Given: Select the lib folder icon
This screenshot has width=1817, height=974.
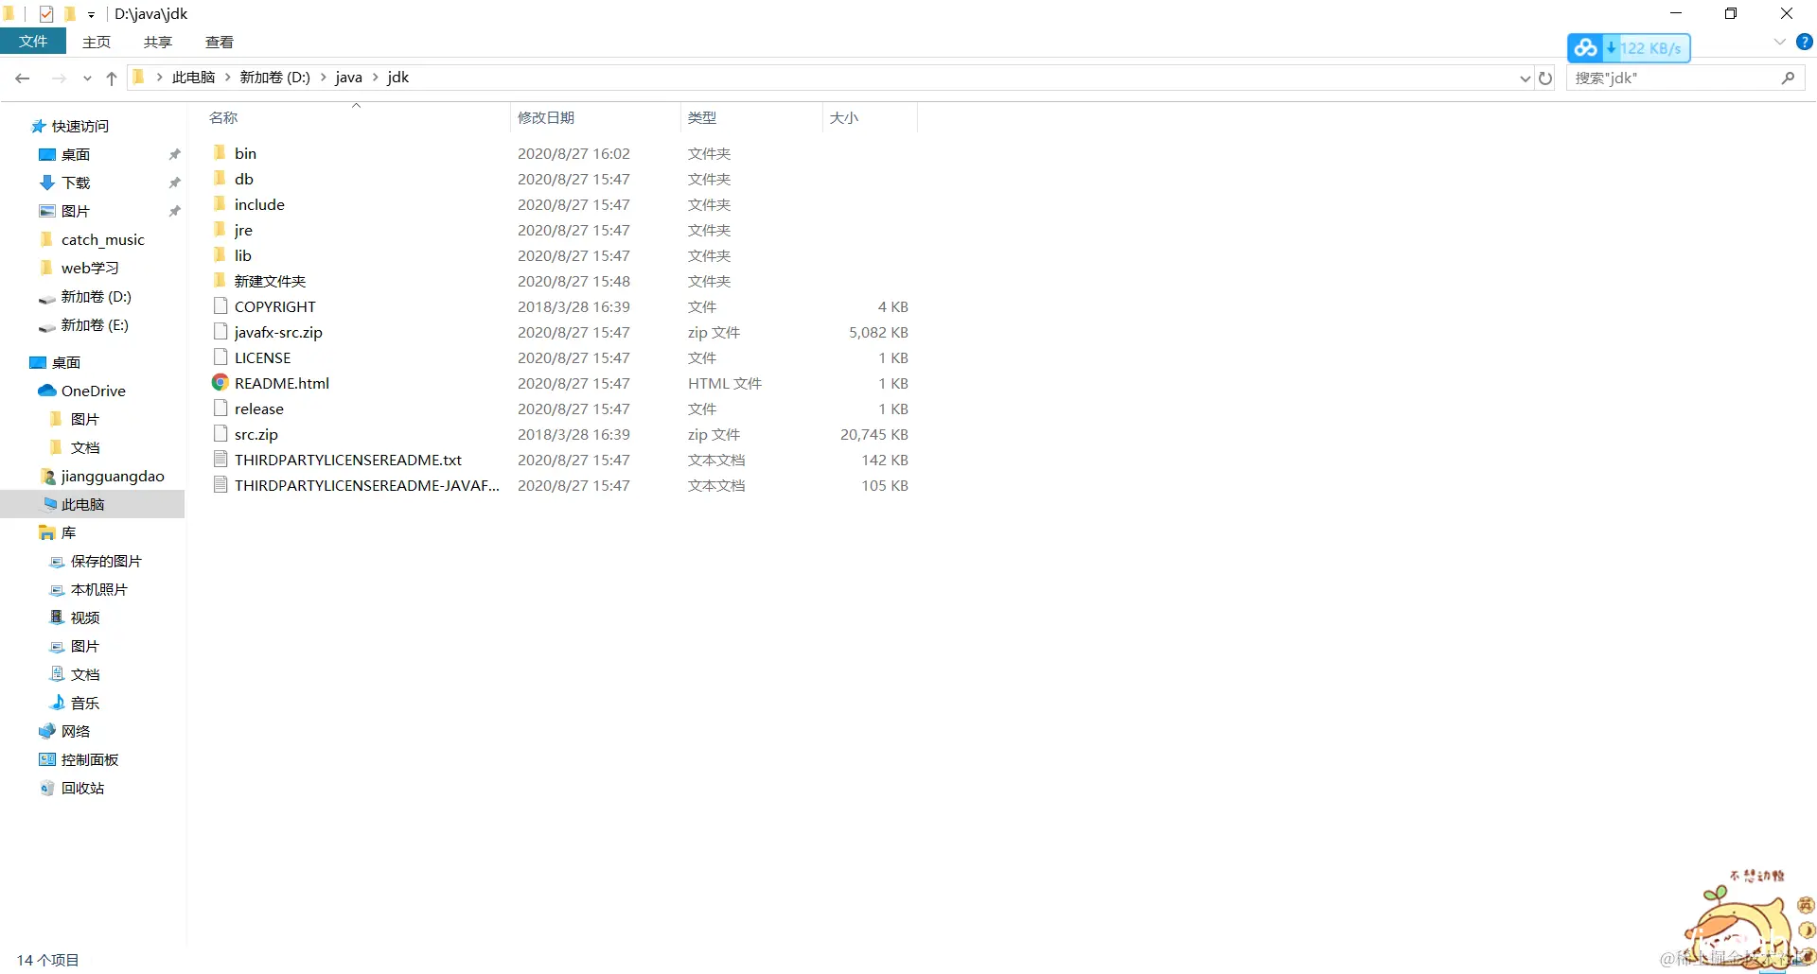Looking at the screenshot, I should point(220,254).
